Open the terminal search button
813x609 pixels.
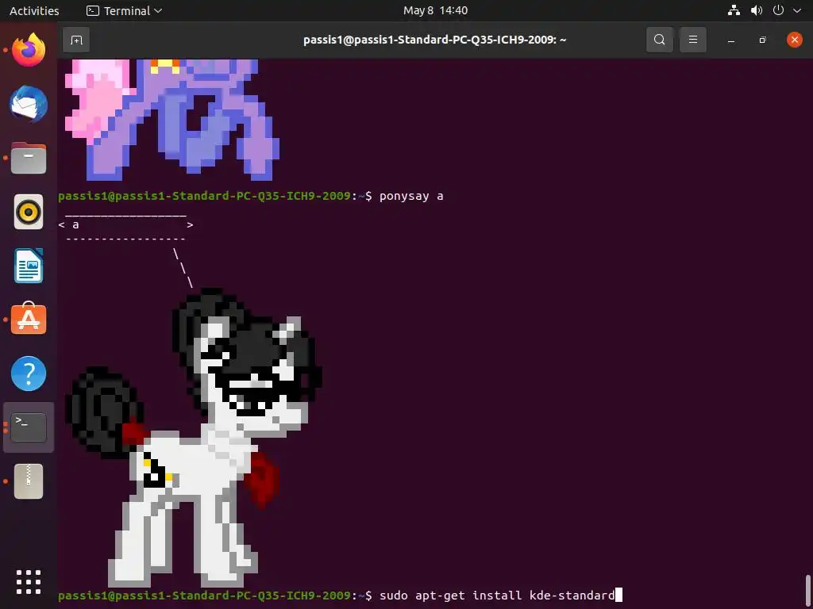(x=659, y=40)
